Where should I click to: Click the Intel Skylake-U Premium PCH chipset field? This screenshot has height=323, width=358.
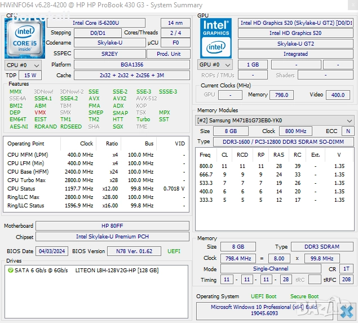point(112,237)
